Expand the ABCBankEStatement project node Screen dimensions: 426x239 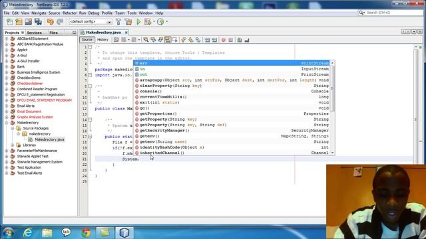click(7, 39)
